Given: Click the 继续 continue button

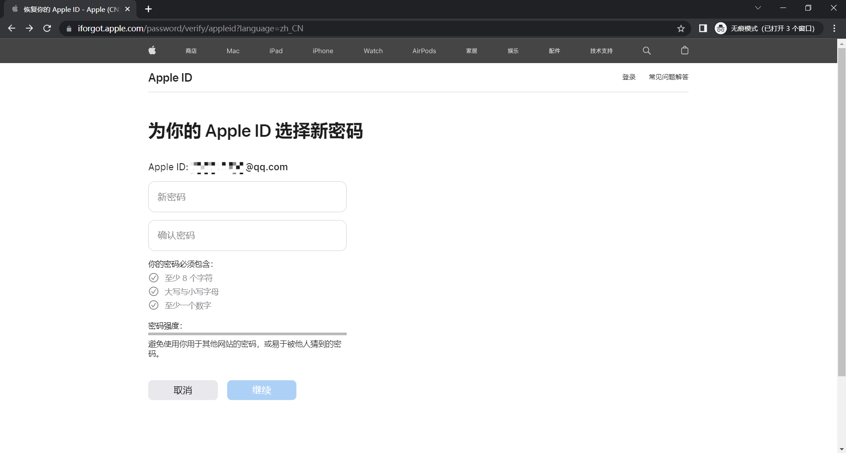Looking at the screenshot, I should coord(262,390).
